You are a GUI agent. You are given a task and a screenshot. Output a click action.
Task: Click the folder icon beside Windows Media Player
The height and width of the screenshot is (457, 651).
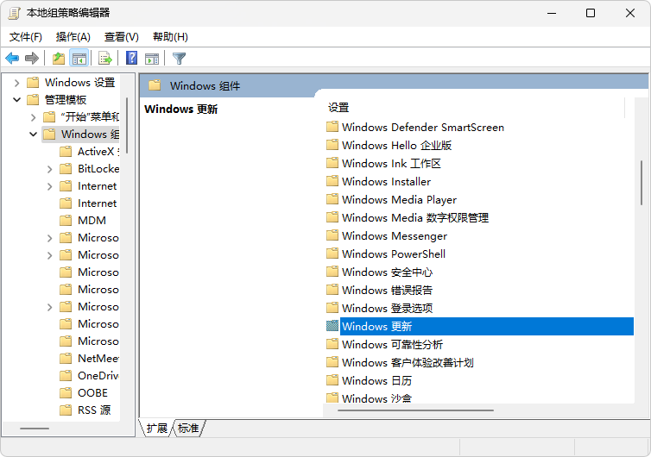click(x=332, y=199)
